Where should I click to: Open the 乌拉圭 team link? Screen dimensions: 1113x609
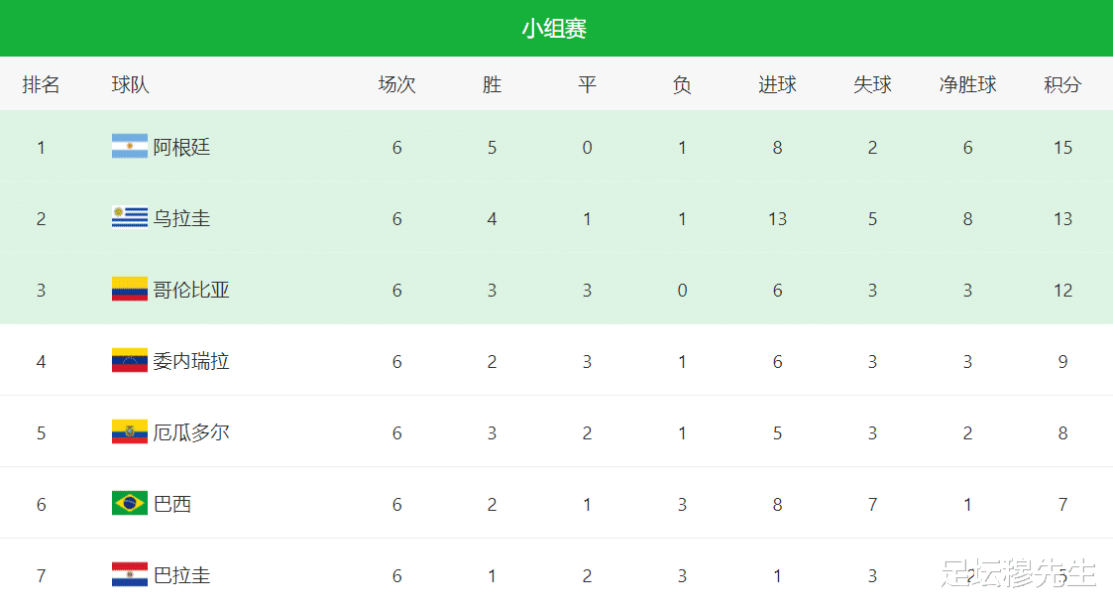click(x=181, y=218)
